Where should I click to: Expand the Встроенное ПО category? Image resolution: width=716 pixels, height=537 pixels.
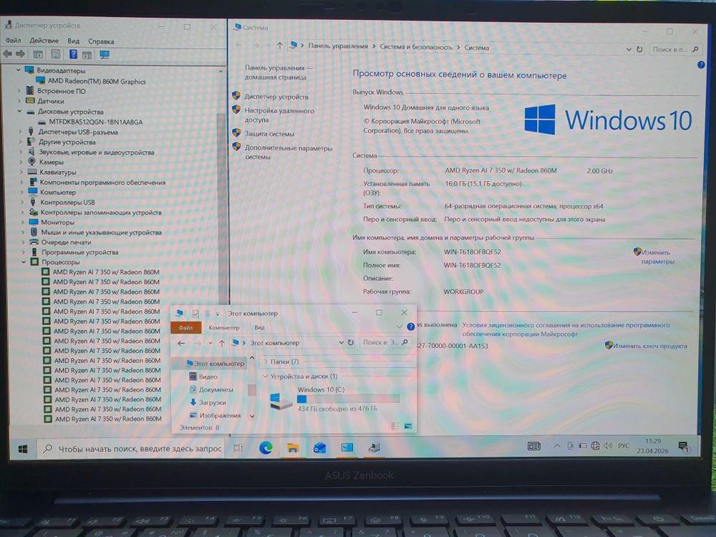19,91
